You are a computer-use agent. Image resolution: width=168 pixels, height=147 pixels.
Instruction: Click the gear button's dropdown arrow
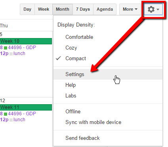158,10
